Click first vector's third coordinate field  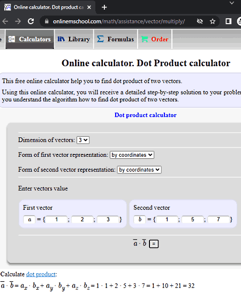[108, 219]
